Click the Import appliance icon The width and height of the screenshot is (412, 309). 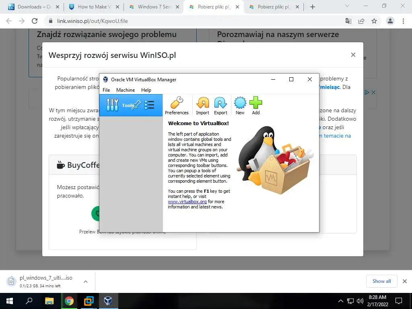(x=202, y=105)
